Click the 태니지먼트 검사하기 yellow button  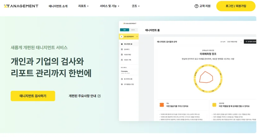click(33, 96)
